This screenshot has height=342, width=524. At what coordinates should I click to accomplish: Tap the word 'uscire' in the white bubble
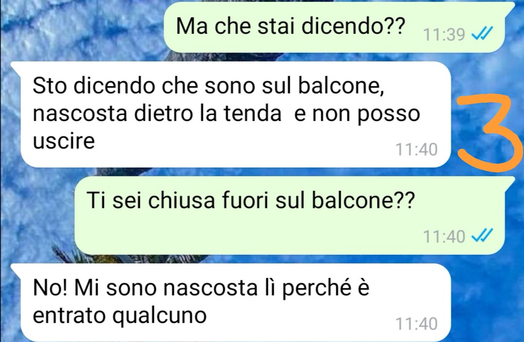point(64,141)
